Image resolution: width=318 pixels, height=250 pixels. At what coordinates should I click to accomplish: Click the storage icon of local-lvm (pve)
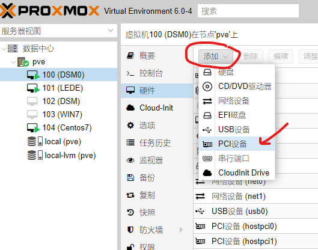[x=35, y=155]
